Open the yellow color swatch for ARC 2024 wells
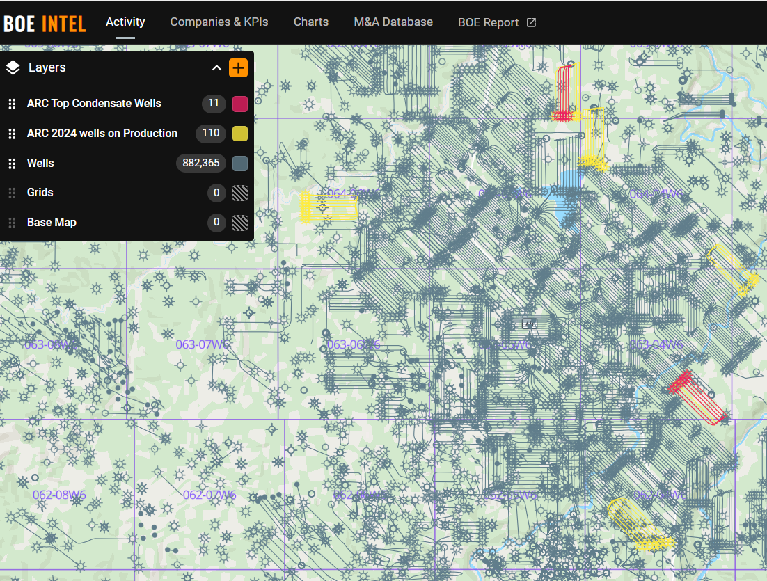This screenshot has height=581, width=767. point(239,134)
